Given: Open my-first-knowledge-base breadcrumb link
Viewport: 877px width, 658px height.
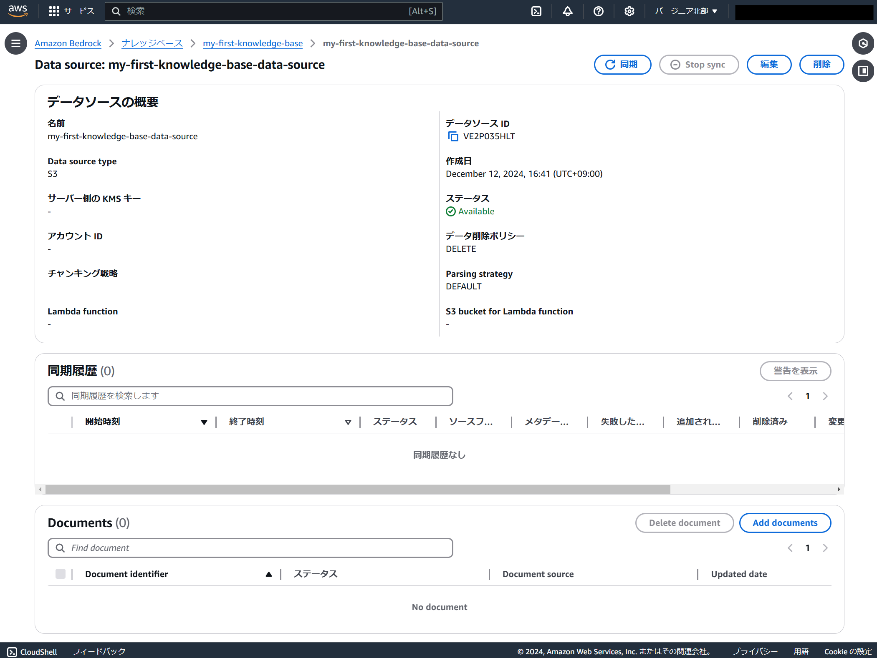Looking at the screenshot, I should [253, 43].
